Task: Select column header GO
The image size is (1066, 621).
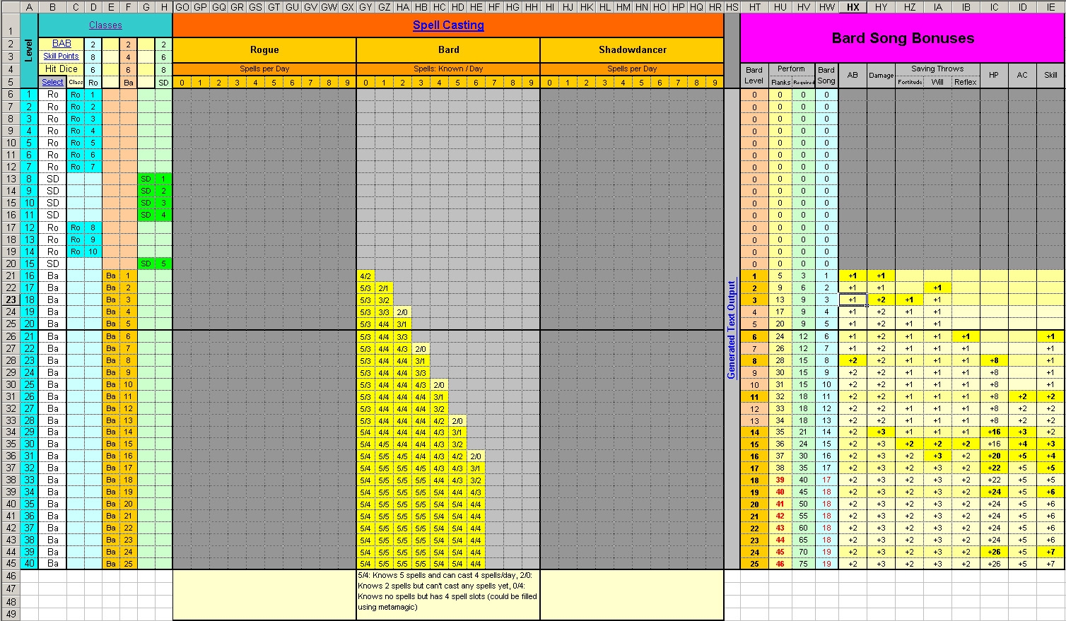Action: [x=182, y=7]
